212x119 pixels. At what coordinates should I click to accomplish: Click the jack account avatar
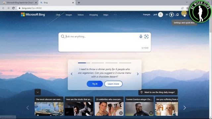click(160, 15)
